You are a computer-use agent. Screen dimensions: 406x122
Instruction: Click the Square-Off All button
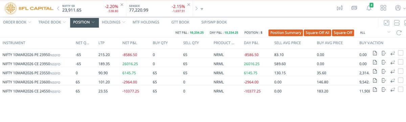pos(317,32)
